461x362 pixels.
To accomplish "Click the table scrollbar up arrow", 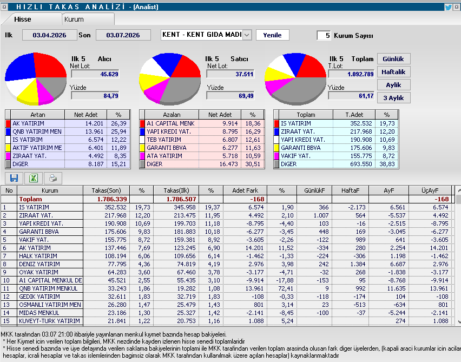I will coord(458,190).
